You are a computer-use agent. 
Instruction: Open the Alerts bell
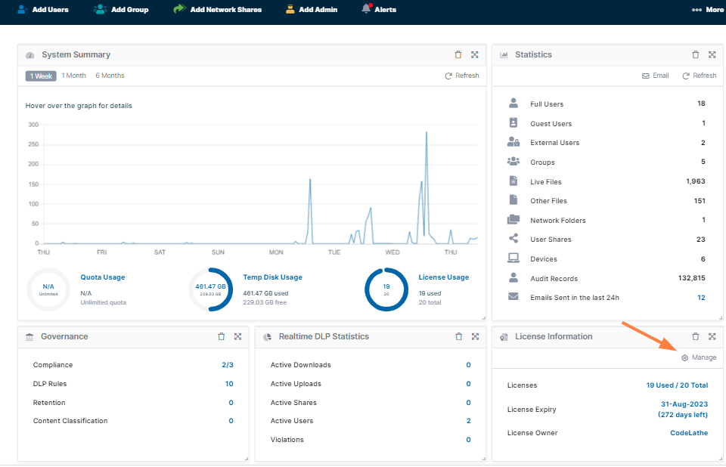[x=367, y=9]
